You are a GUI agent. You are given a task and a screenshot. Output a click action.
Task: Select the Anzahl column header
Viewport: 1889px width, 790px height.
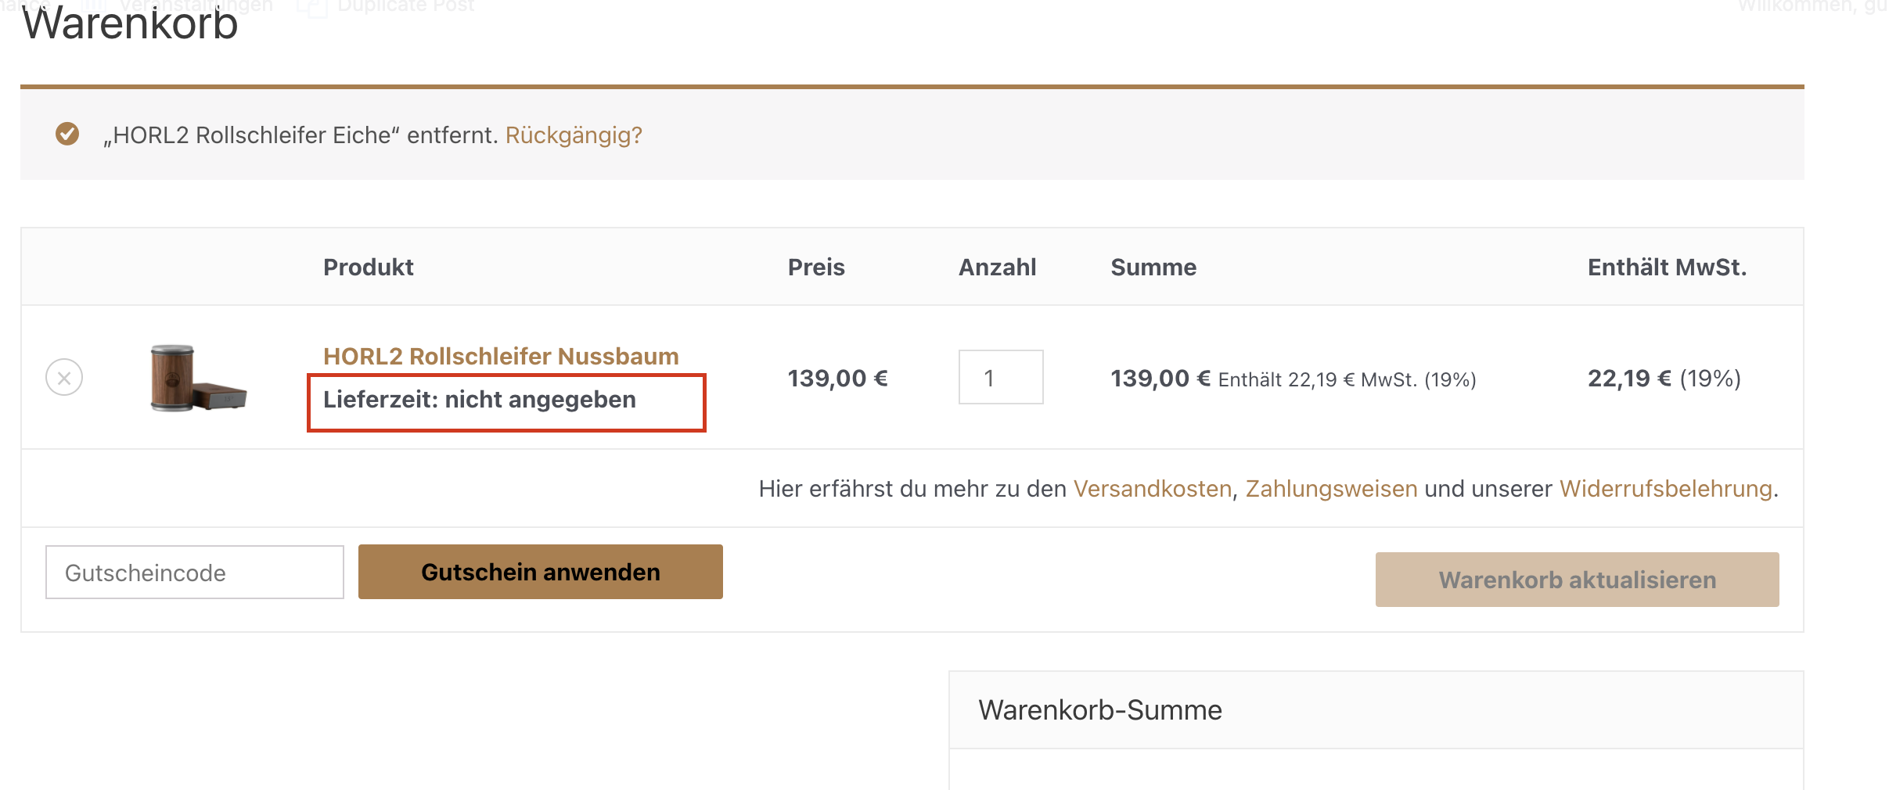coord(997,268)
